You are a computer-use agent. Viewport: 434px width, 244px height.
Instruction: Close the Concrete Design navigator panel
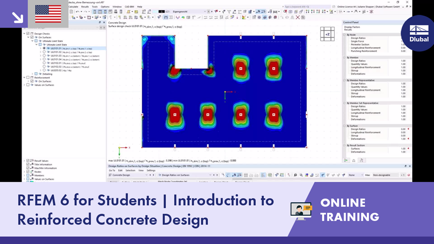pos(104,23)
